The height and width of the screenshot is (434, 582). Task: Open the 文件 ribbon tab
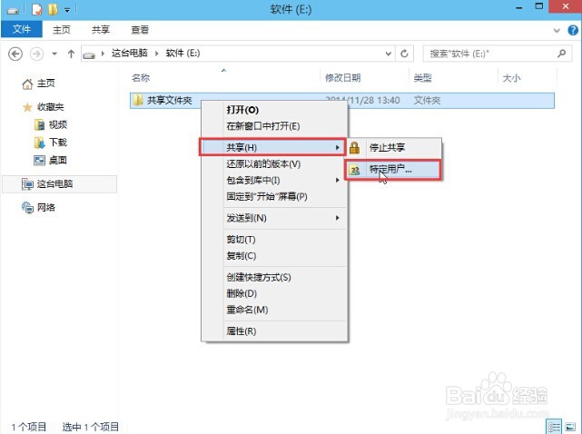tap(22, 29)
